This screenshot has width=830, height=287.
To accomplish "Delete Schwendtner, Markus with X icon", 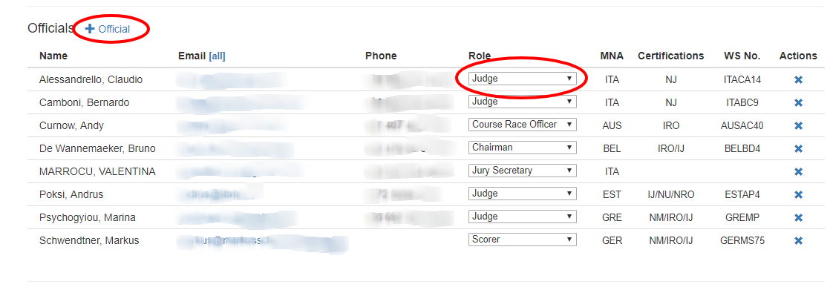I will click(798, 240).
